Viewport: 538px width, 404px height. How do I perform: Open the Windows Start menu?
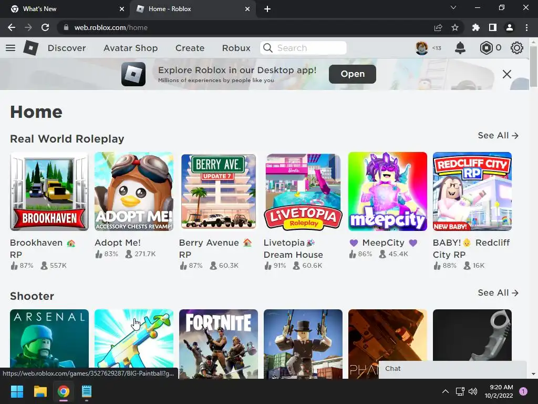click(x=17, y=391)
